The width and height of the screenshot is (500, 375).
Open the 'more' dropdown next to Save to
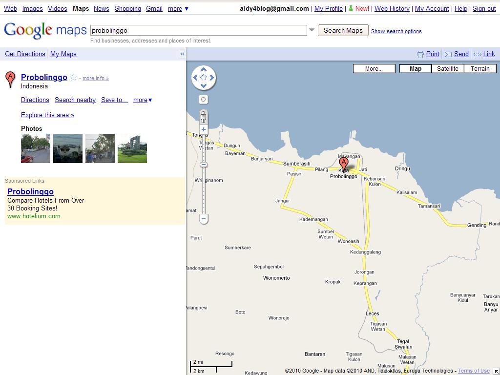point(142,100)
